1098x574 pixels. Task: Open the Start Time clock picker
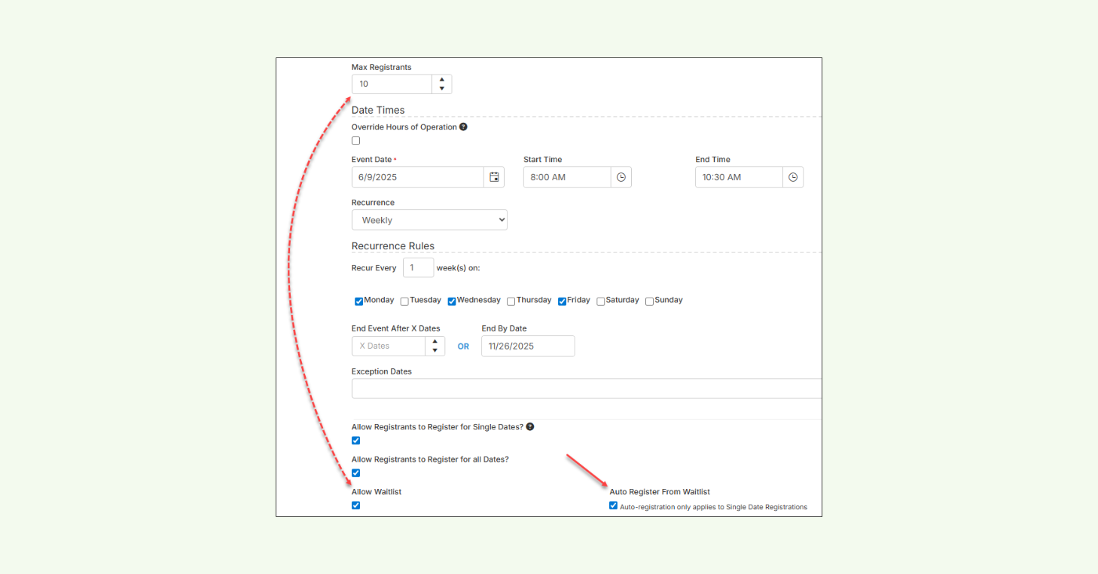(x=621, y=177)
